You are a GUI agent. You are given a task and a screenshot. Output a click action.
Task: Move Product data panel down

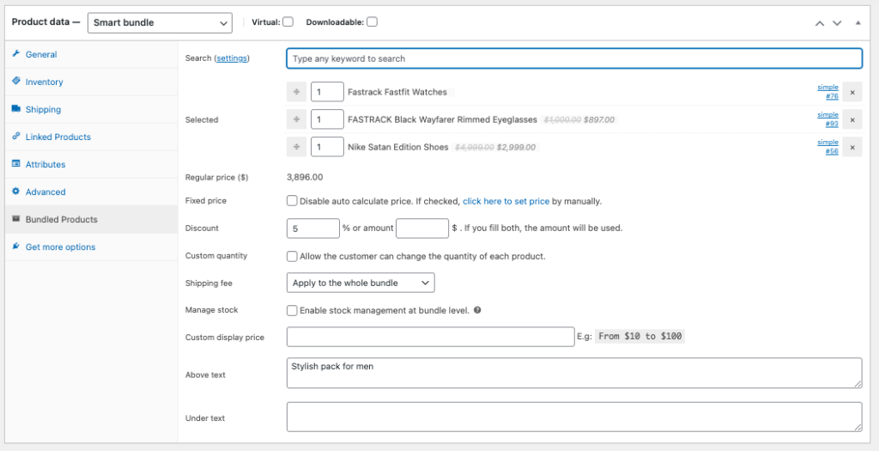(837, 23)
